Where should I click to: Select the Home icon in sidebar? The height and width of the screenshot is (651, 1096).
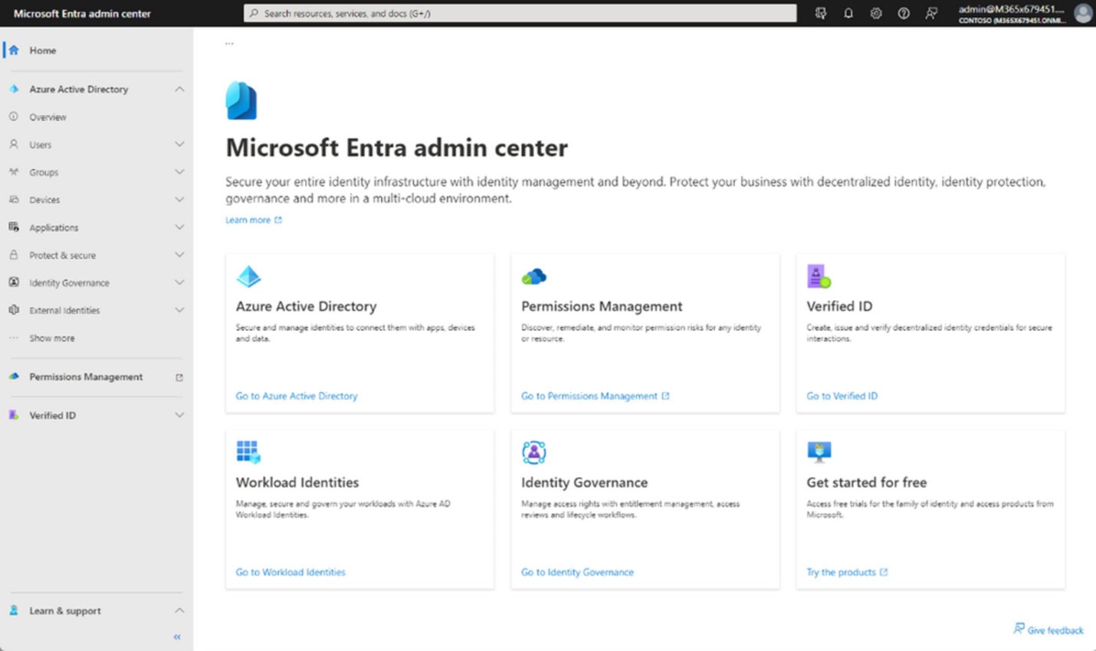tap(15, 51)
